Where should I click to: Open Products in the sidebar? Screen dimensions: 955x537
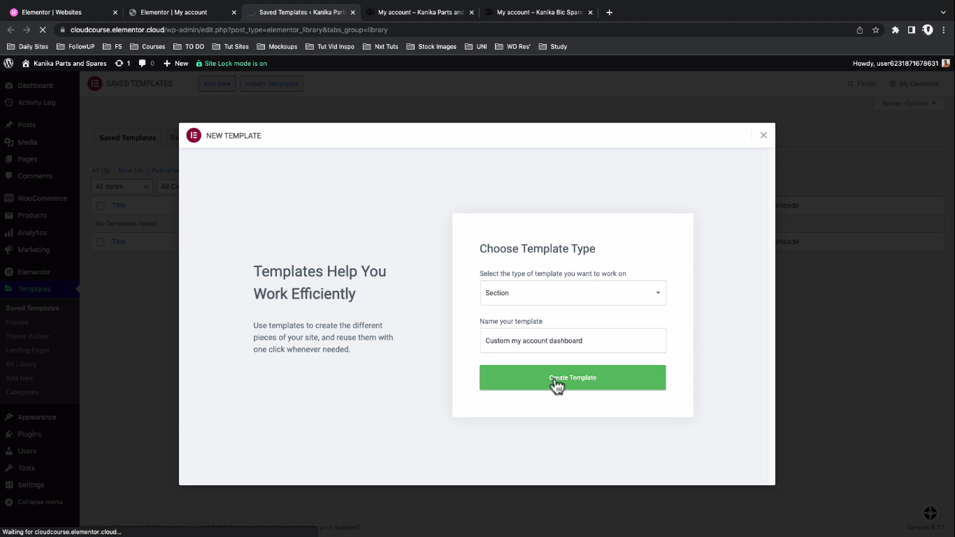32,215
